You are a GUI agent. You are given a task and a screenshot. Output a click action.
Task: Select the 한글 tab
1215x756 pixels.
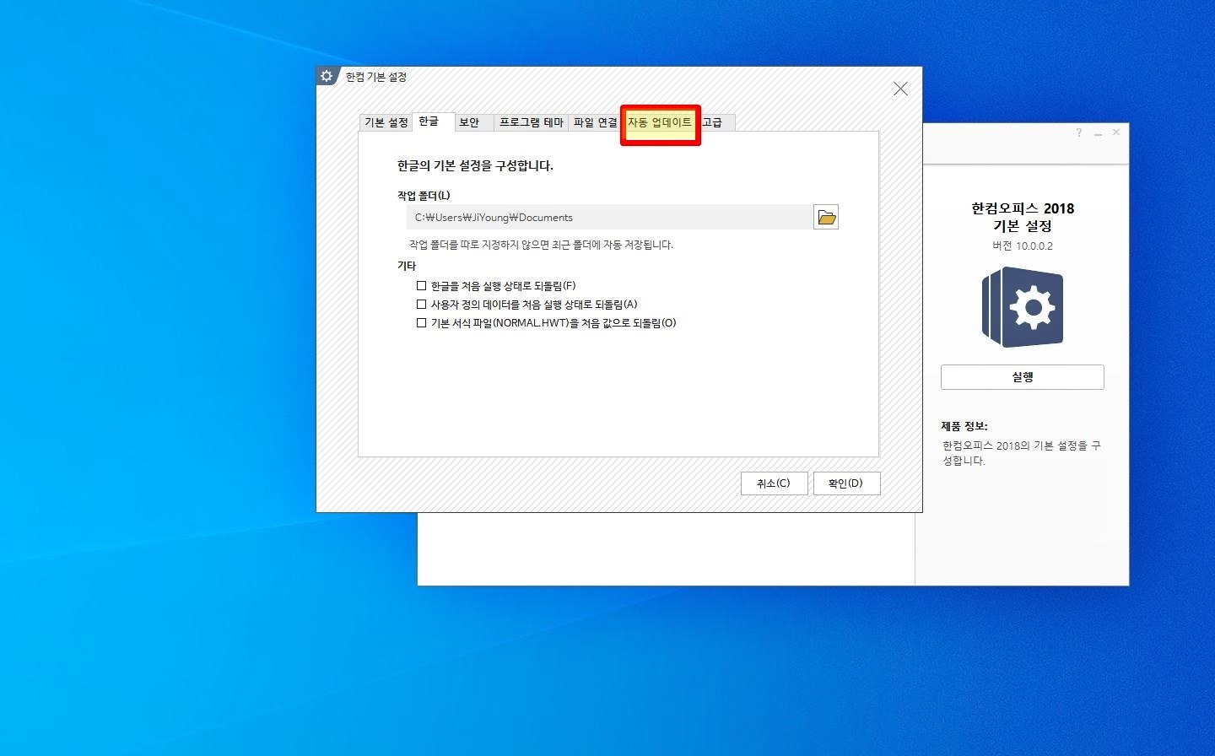433,122
